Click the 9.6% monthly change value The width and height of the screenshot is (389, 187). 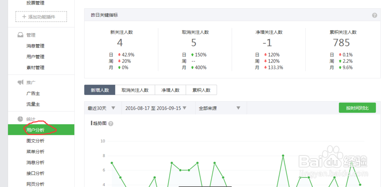(x=347, y=68)
